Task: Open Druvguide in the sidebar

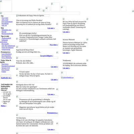Action: click(5, 44)
